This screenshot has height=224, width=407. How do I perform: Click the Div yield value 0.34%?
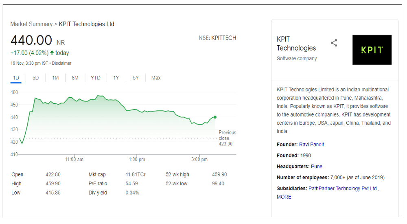tap(132, 193)
